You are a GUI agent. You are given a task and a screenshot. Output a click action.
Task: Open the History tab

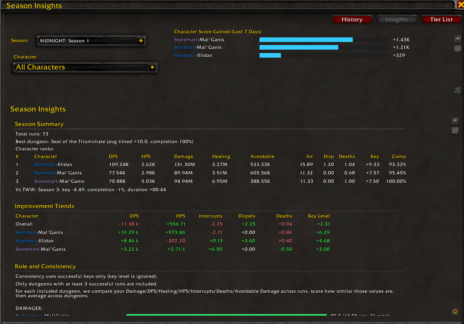tap(352, 19)
